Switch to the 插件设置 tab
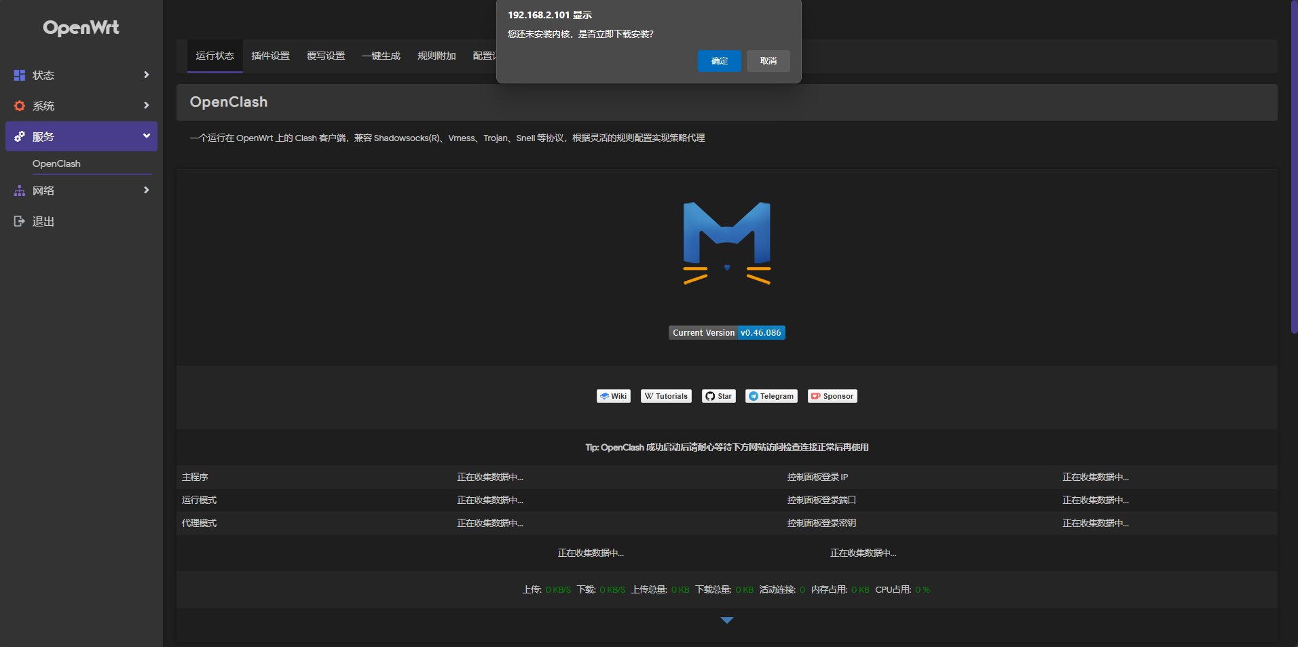1298x647 pixels. [270, 56]
